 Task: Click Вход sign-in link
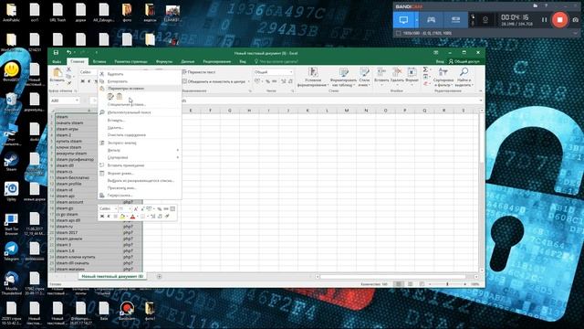tap(440, 61)
